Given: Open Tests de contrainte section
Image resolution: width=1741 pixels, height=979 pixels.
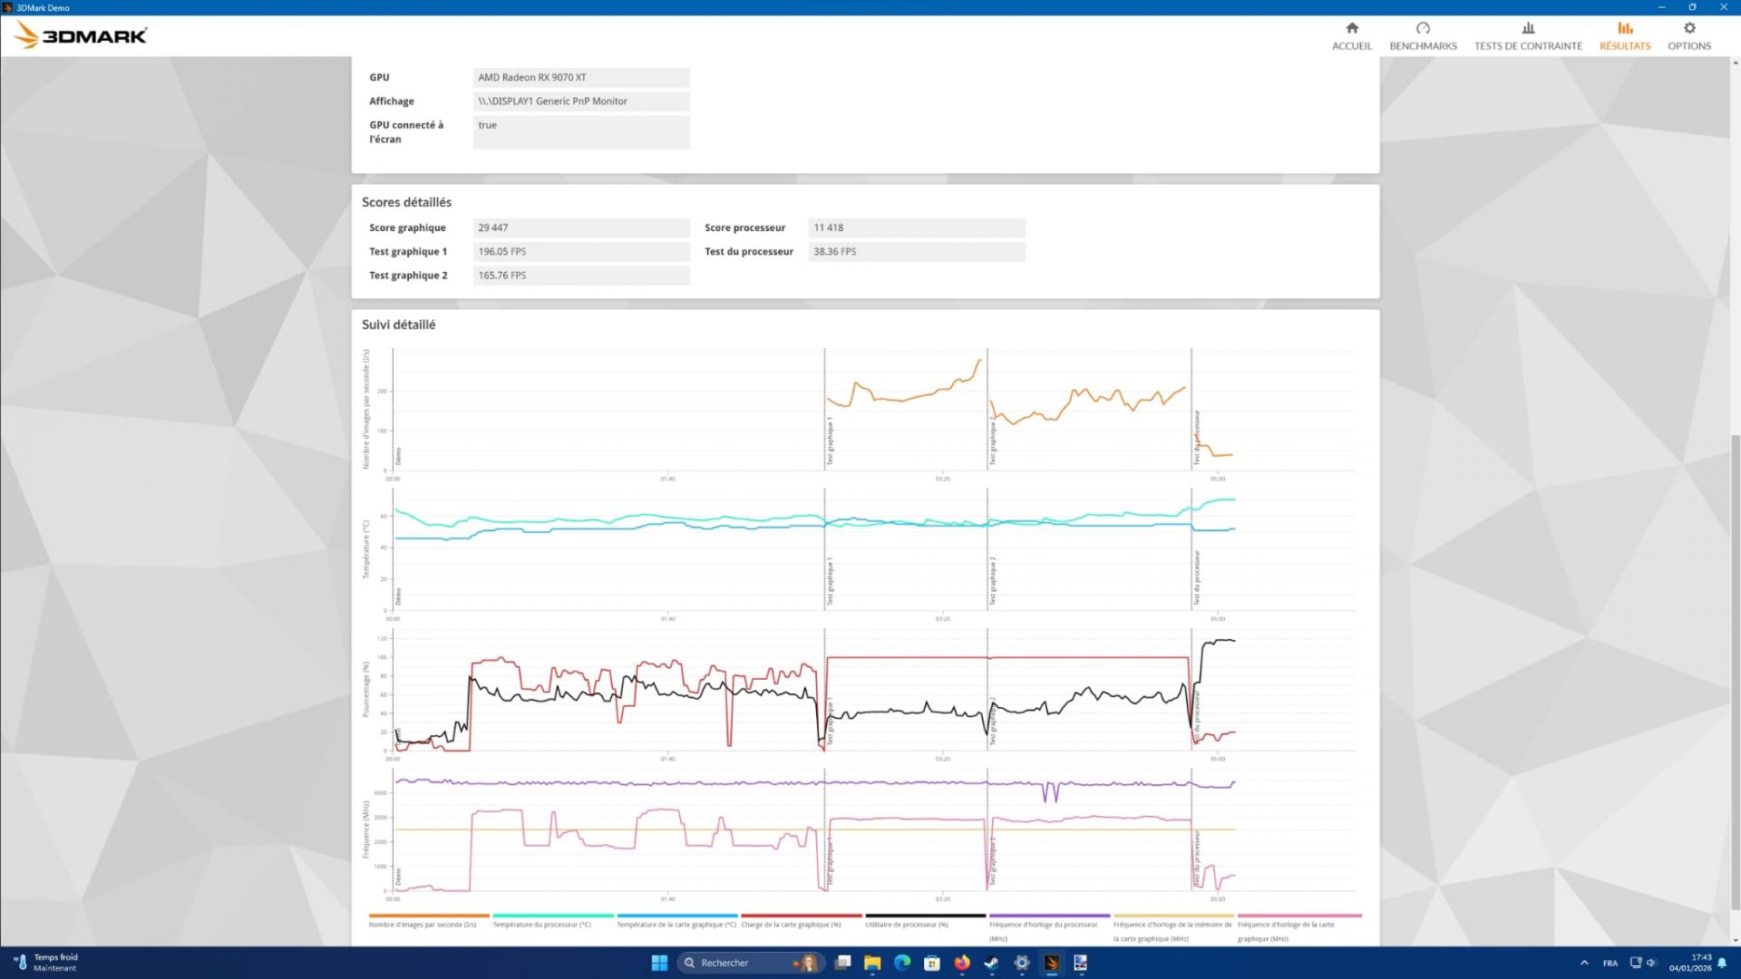Looking at the screenshot, I should (x=1528, y=35).
